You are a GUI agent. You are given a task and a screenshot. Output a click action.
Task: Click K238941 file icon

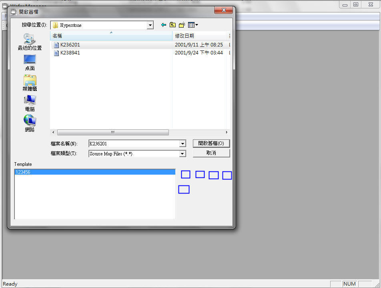coord(56,53)
